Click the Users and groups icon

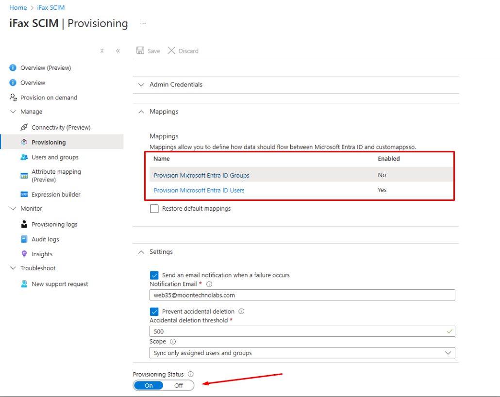click(x=24, y=157)
